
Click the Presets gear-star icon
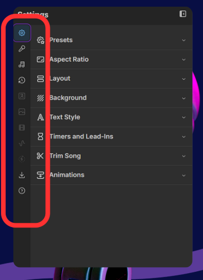[x=41, y=40]
